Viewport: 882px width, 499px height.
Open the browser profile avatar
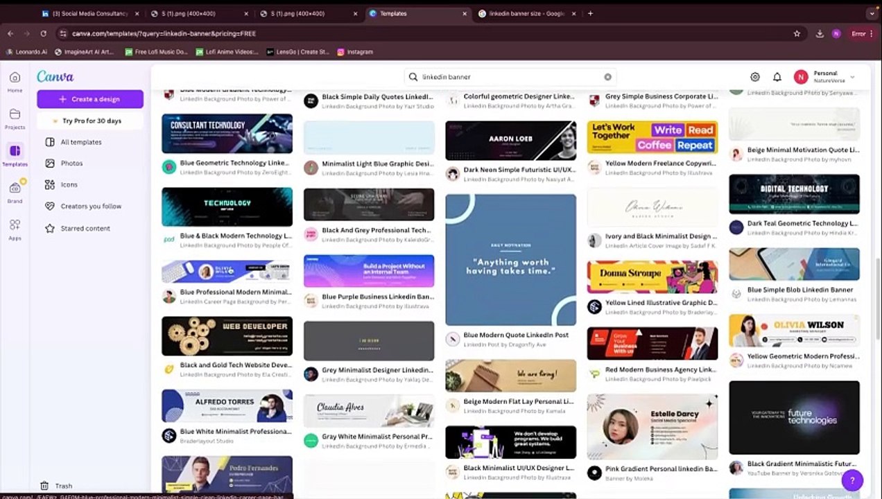836,33
